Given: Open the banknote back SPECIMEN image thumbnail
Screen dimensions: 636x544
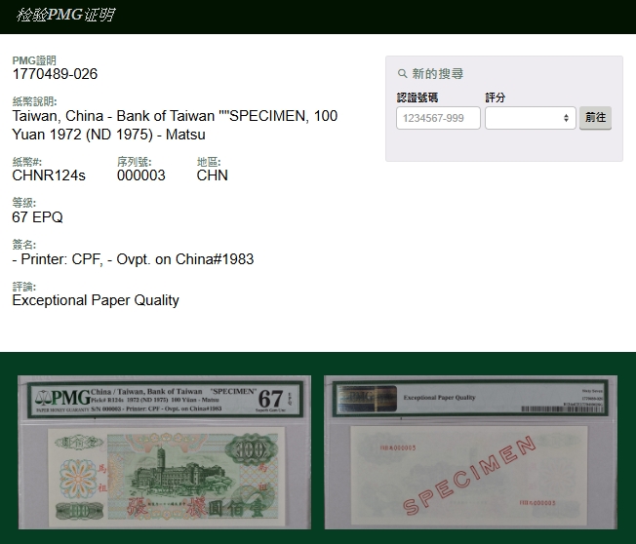Looking at the screenshot, I should 471,452.
